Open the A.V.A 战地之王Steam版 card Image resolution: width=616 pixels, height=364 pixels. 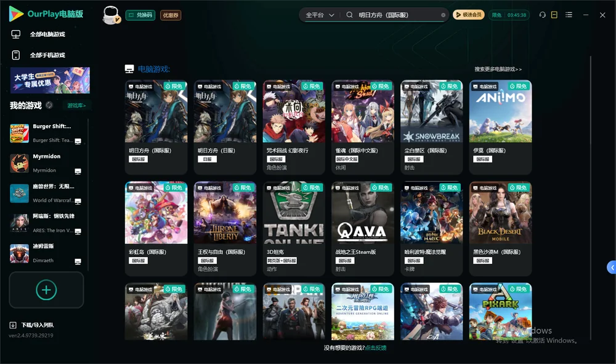point(363,229)
